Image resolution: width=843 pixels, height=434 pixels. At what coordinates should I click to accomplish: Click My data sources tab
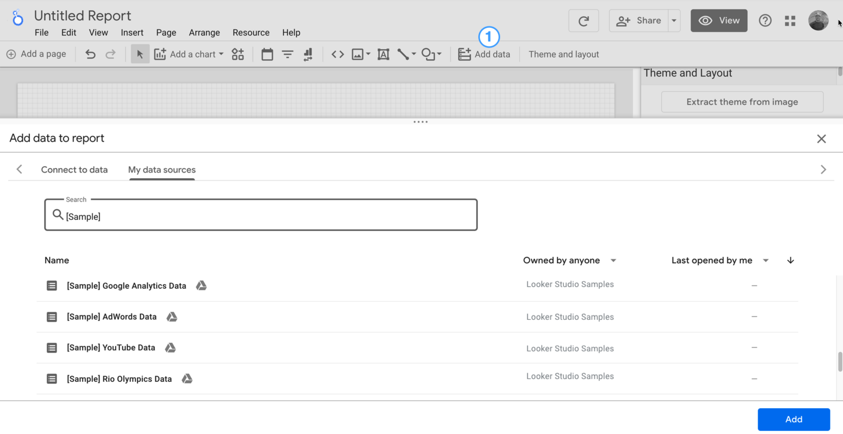pos(162,169)
